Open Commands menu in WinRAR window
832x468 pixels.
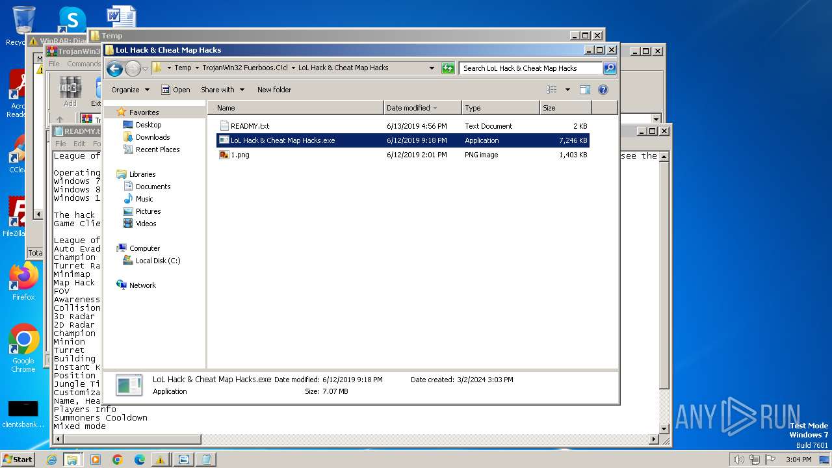(x=84, y=64)
